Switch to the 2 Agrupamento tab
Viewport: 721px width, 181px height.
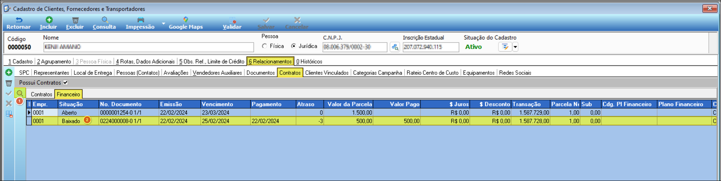tap(54, 62)
